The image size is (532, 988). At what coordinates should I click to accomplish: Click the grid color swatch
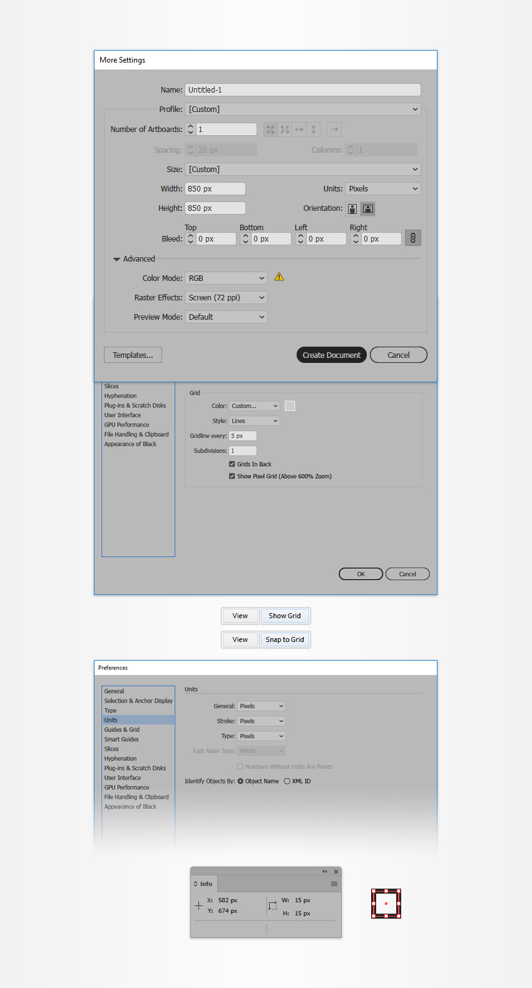coord(290,406)
